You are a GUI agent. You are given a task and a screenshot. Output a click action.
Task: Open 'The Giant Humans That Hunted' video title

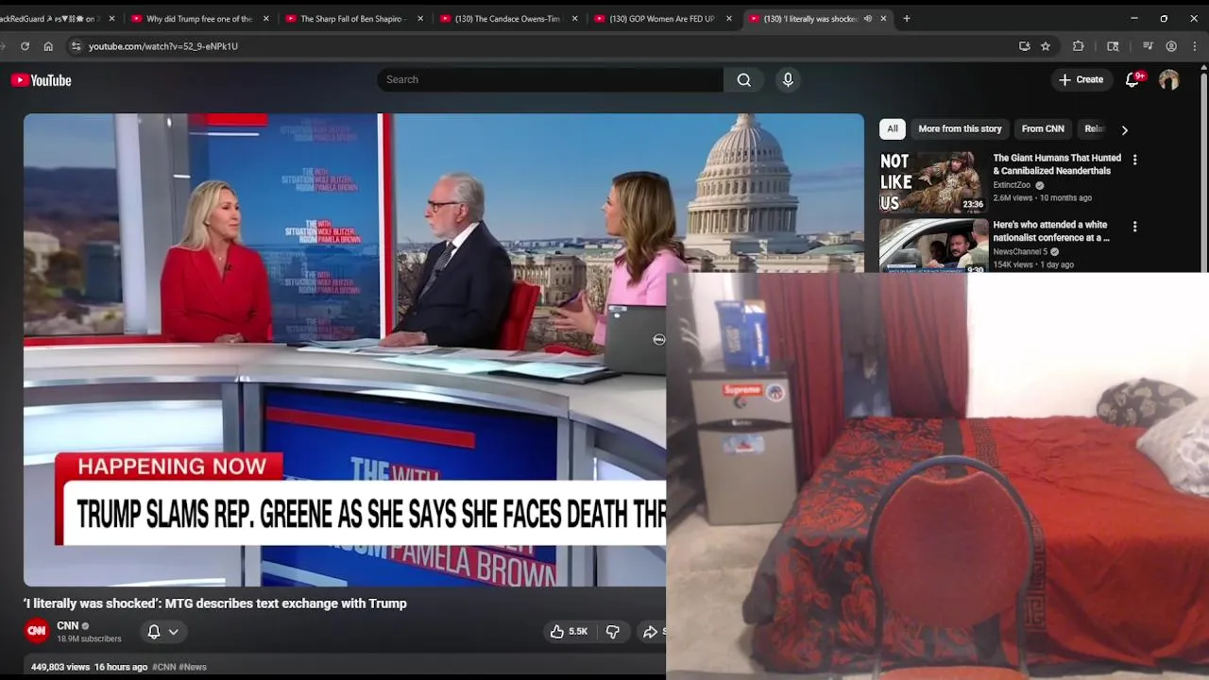(1057, 164)
